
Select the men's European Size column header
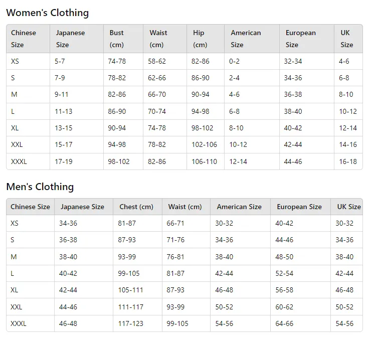click(x=300, y=207)
